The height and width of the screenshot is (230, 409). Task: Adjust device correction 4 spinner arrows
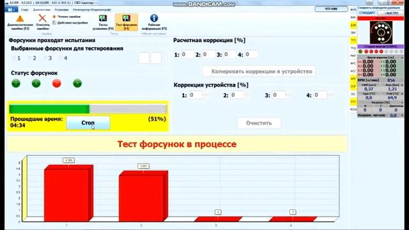tap(330, 95)
